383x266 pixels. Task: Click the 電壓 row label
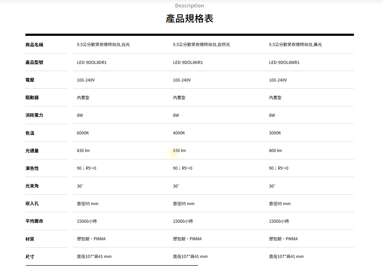click(30, 80)
